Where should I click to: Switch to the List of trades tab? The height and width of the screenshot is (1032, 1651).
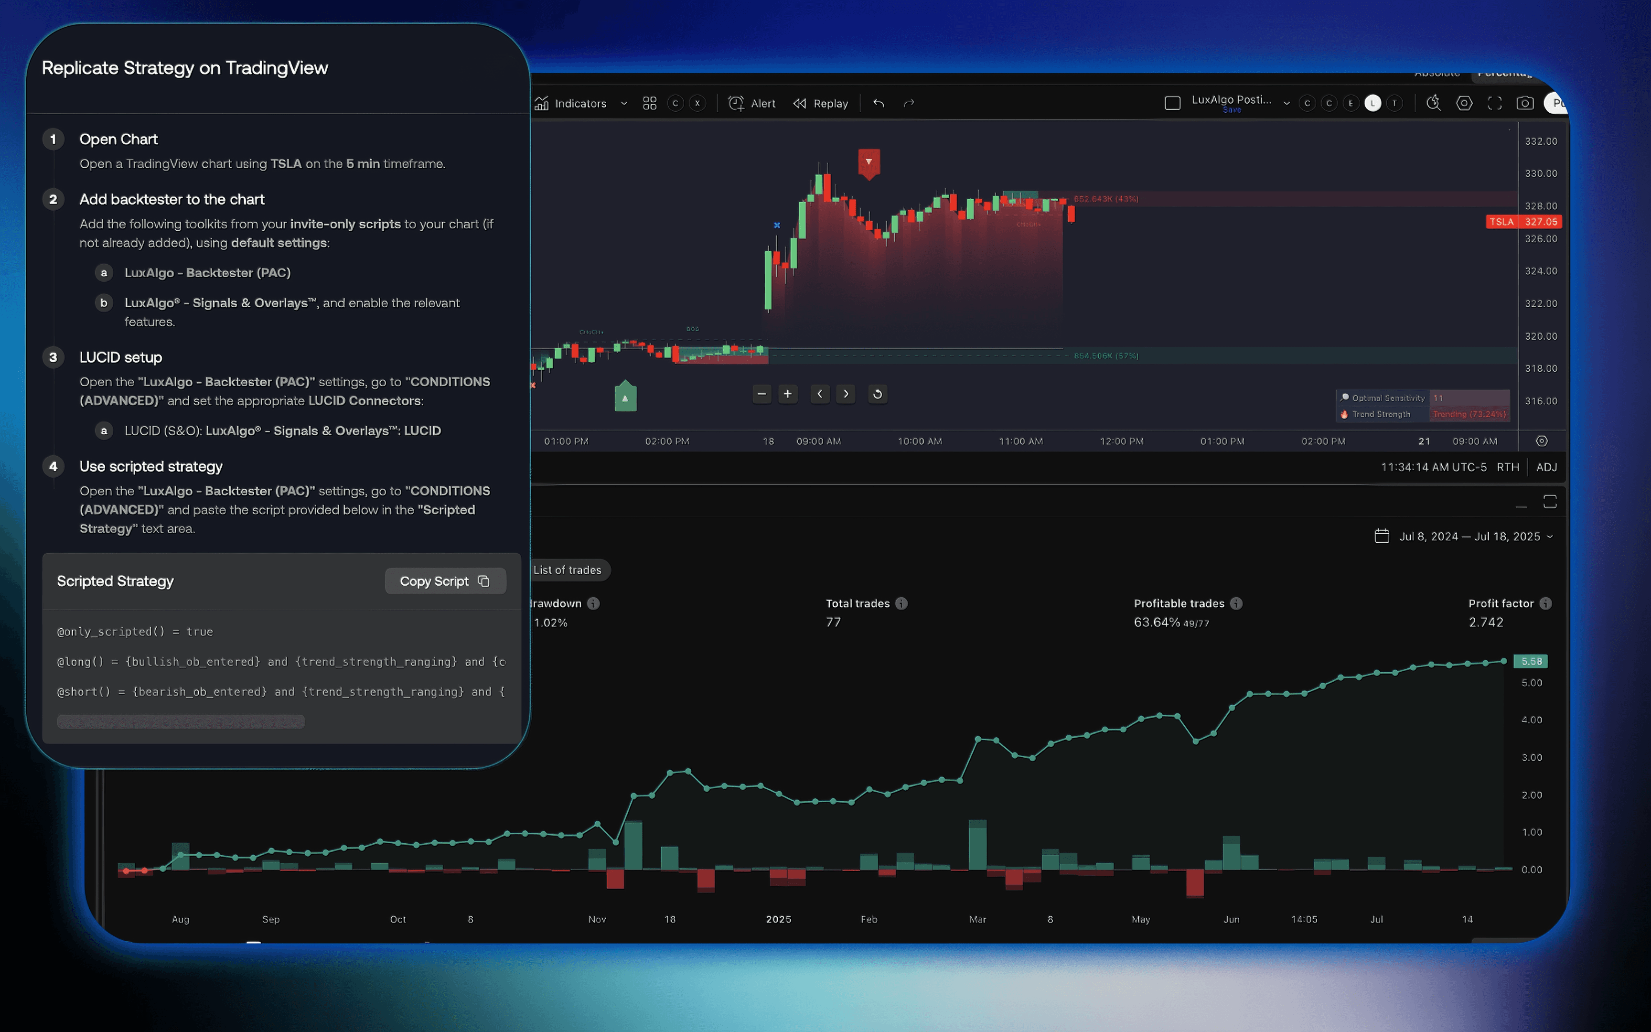pyautogui.click(x=568, y=570)
